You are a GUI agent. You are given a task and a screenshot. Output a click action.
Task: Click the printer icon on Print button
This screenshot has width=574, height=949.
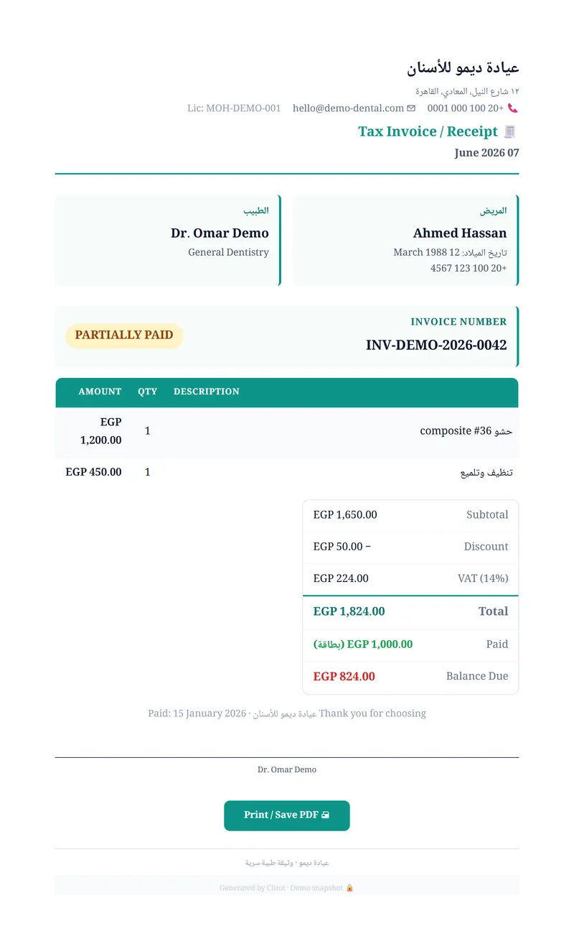[325, 815]
